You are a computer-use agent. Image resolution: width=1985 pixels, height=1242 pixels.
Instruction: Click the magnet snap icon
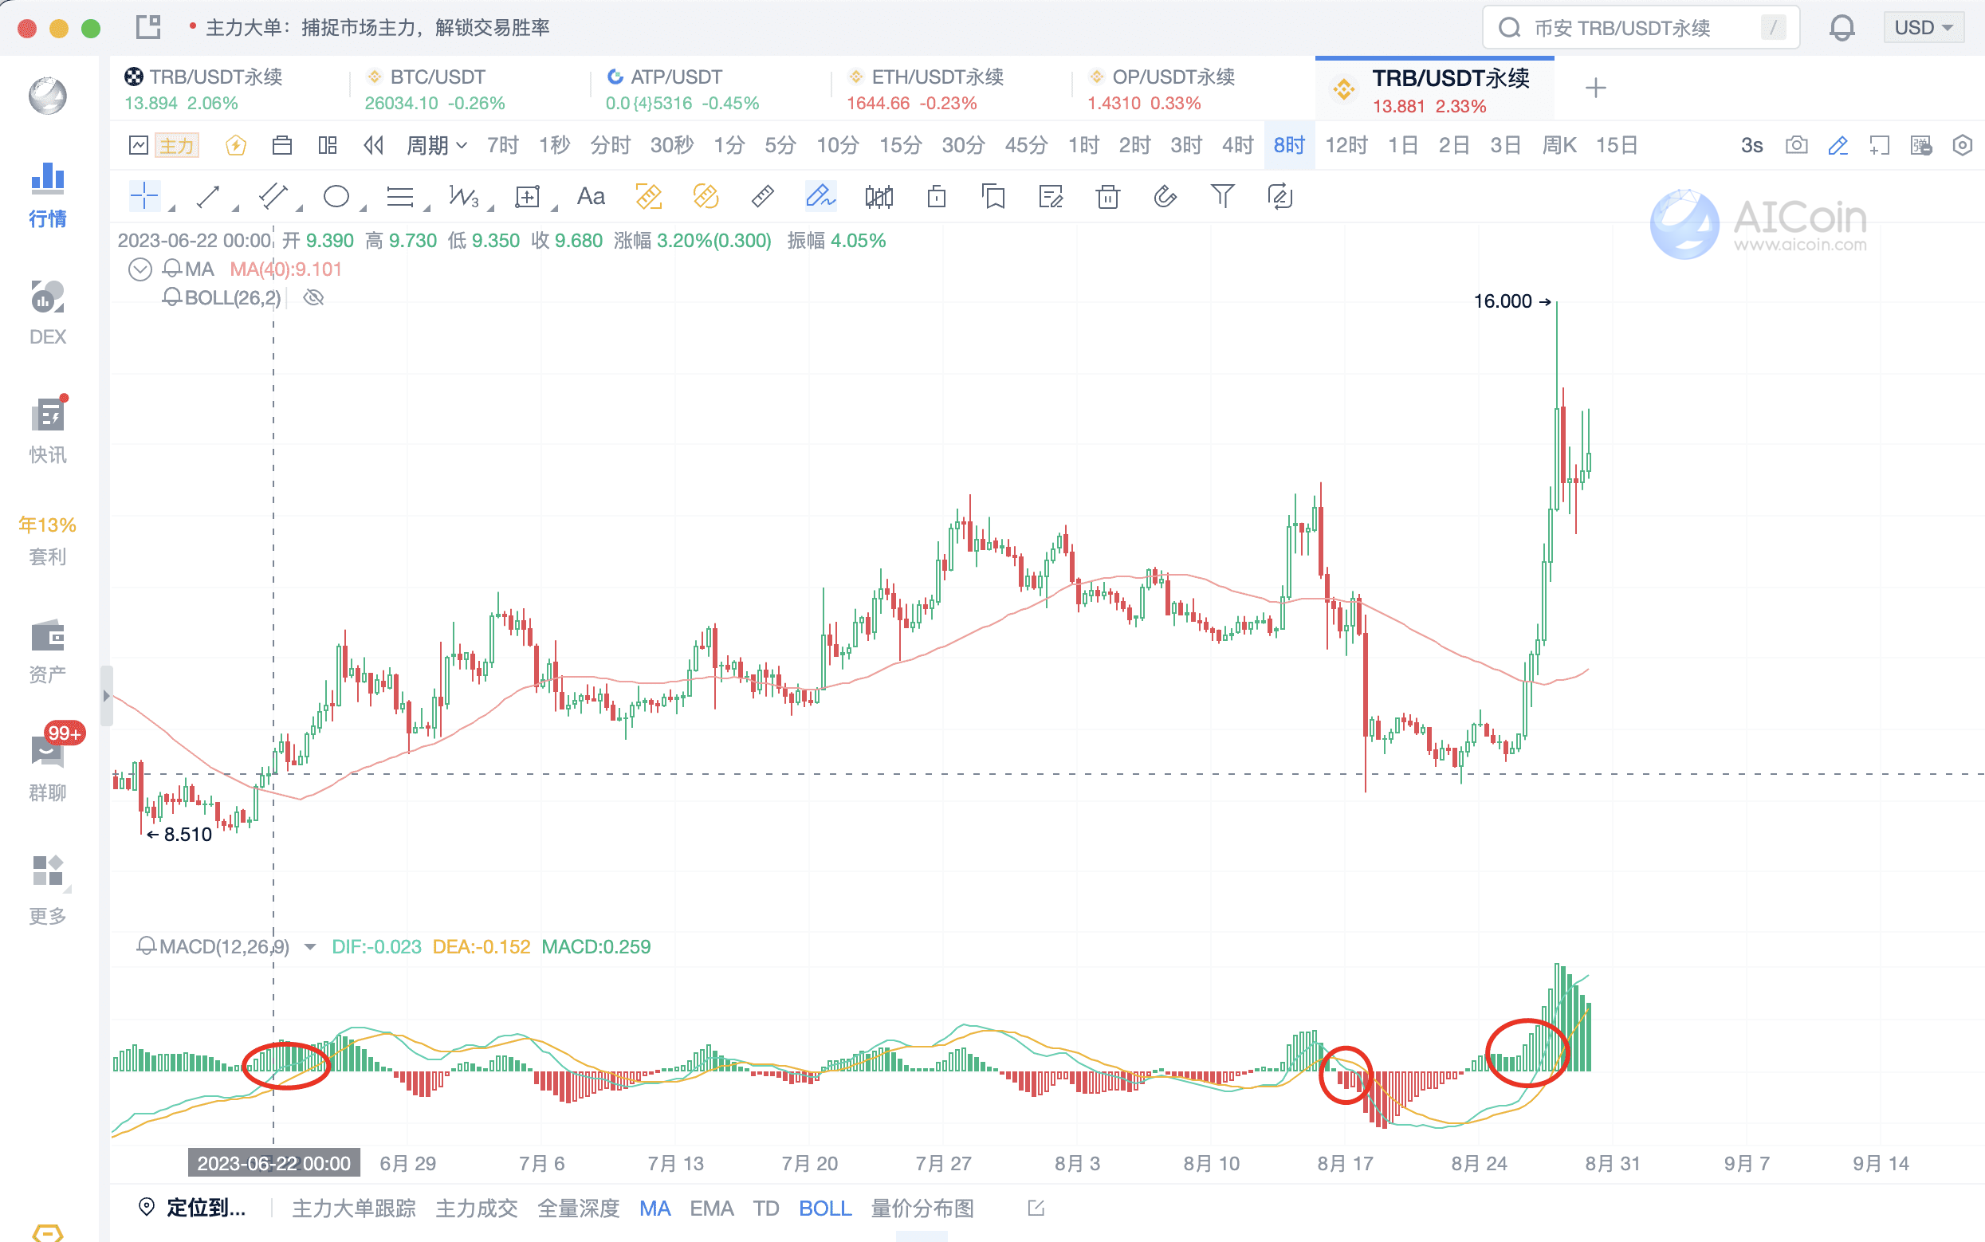(x=1165, y=196)
